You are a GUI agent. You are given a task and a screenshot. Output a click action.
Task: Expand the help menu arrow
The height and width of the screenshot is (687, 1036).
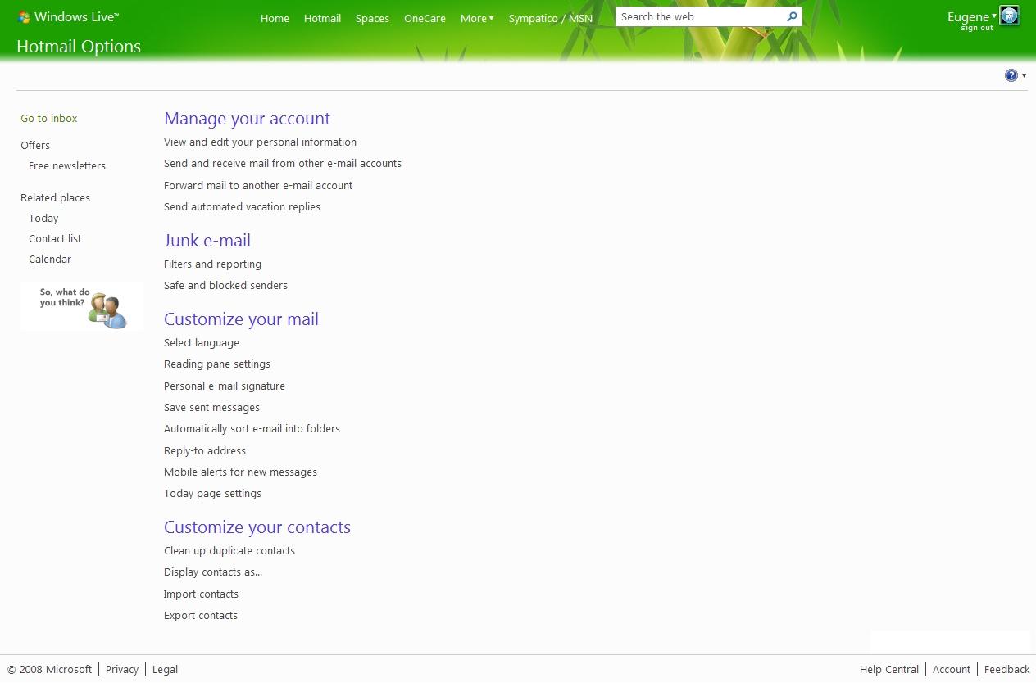pos(1024,75)
